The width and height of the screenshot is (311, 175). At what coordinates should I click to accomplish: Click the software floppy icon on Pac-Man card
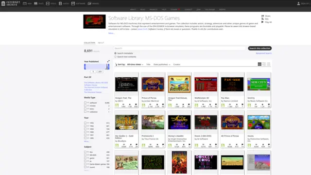tap(223, 105)
